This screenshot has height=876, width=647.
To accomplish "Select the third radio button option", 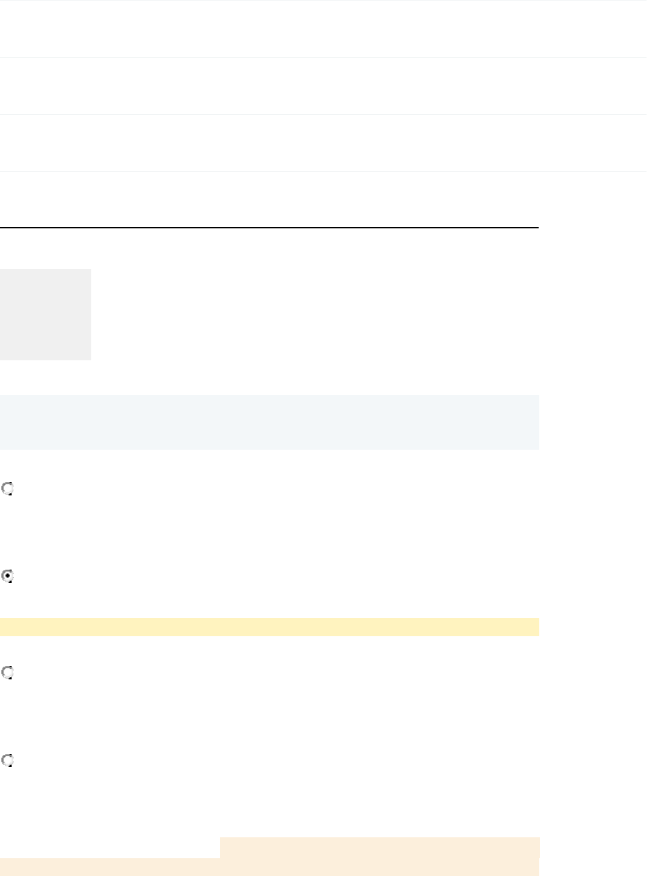I will [8, 673].
